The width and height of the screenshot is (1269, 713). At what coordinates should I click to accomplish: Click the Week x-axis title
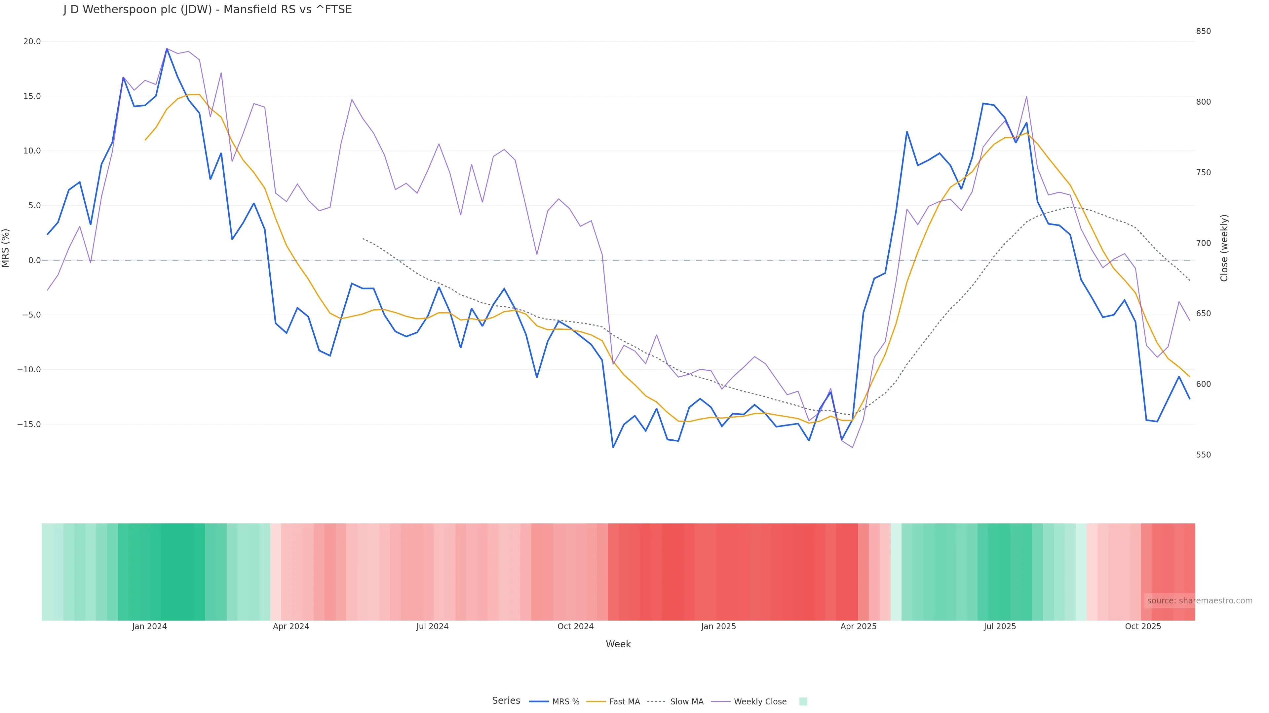click(618, 645)
